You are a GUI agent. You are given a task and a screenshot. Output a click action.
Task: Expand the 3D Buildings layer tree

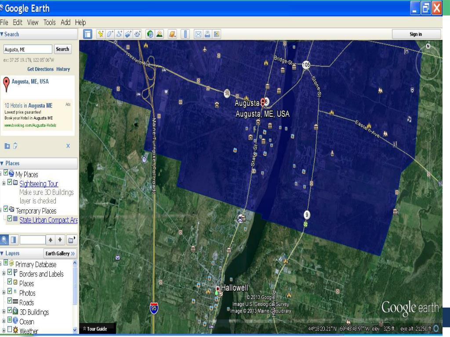(4, 311)
